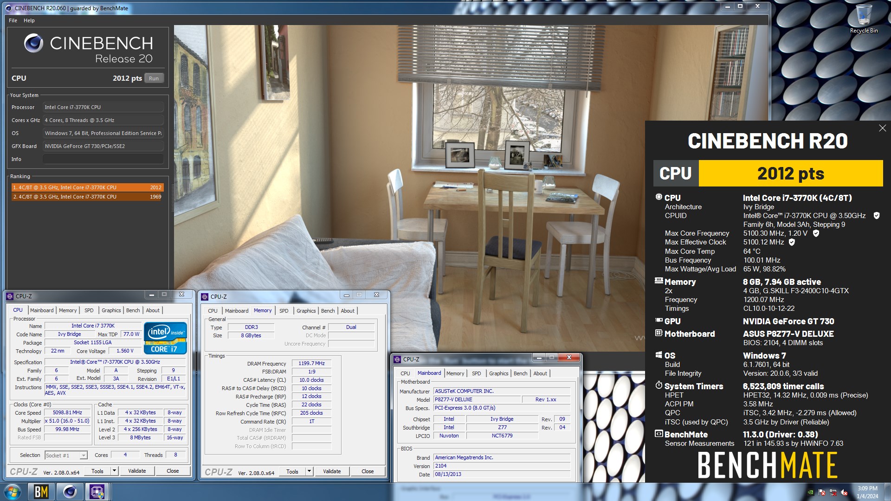891x501 pixels.
Task: Open Bench tab in CPU-Z processor window
Action: (133, 310)
